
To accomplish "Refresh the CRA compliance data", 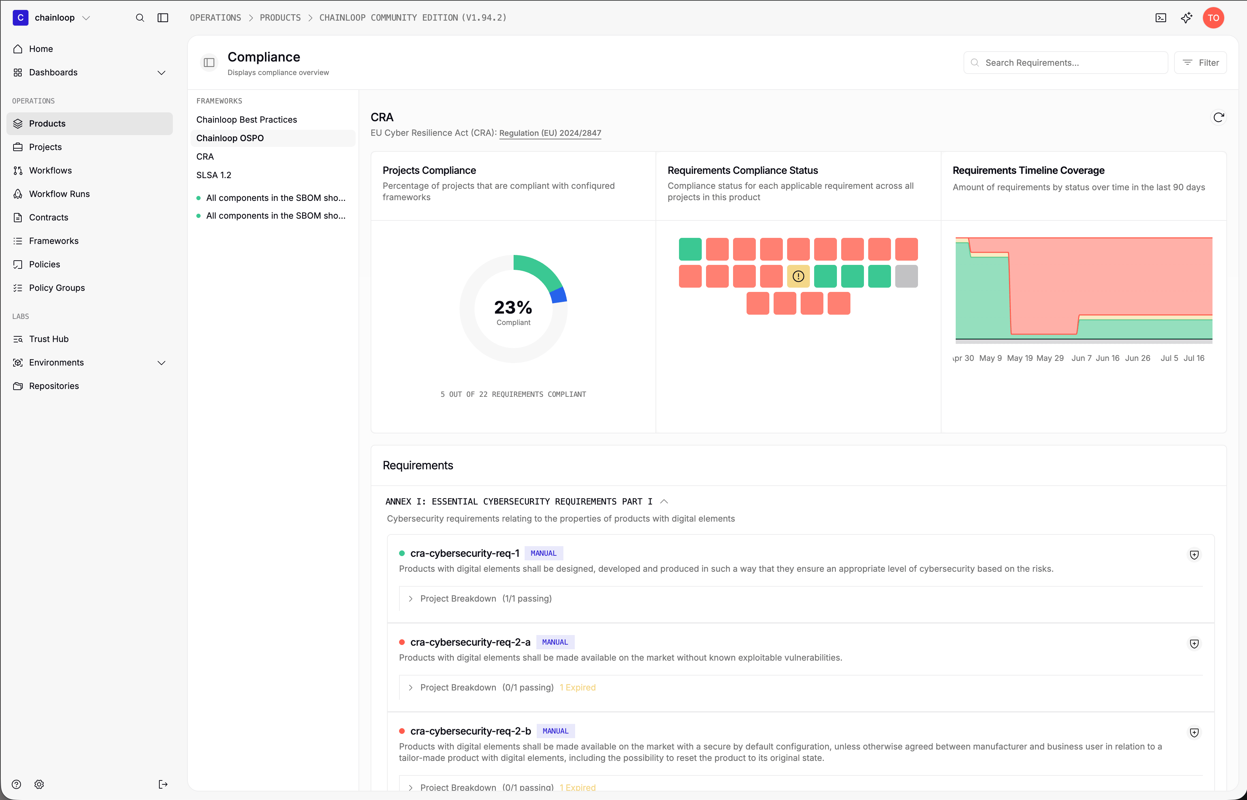I will coord(1219,117).
